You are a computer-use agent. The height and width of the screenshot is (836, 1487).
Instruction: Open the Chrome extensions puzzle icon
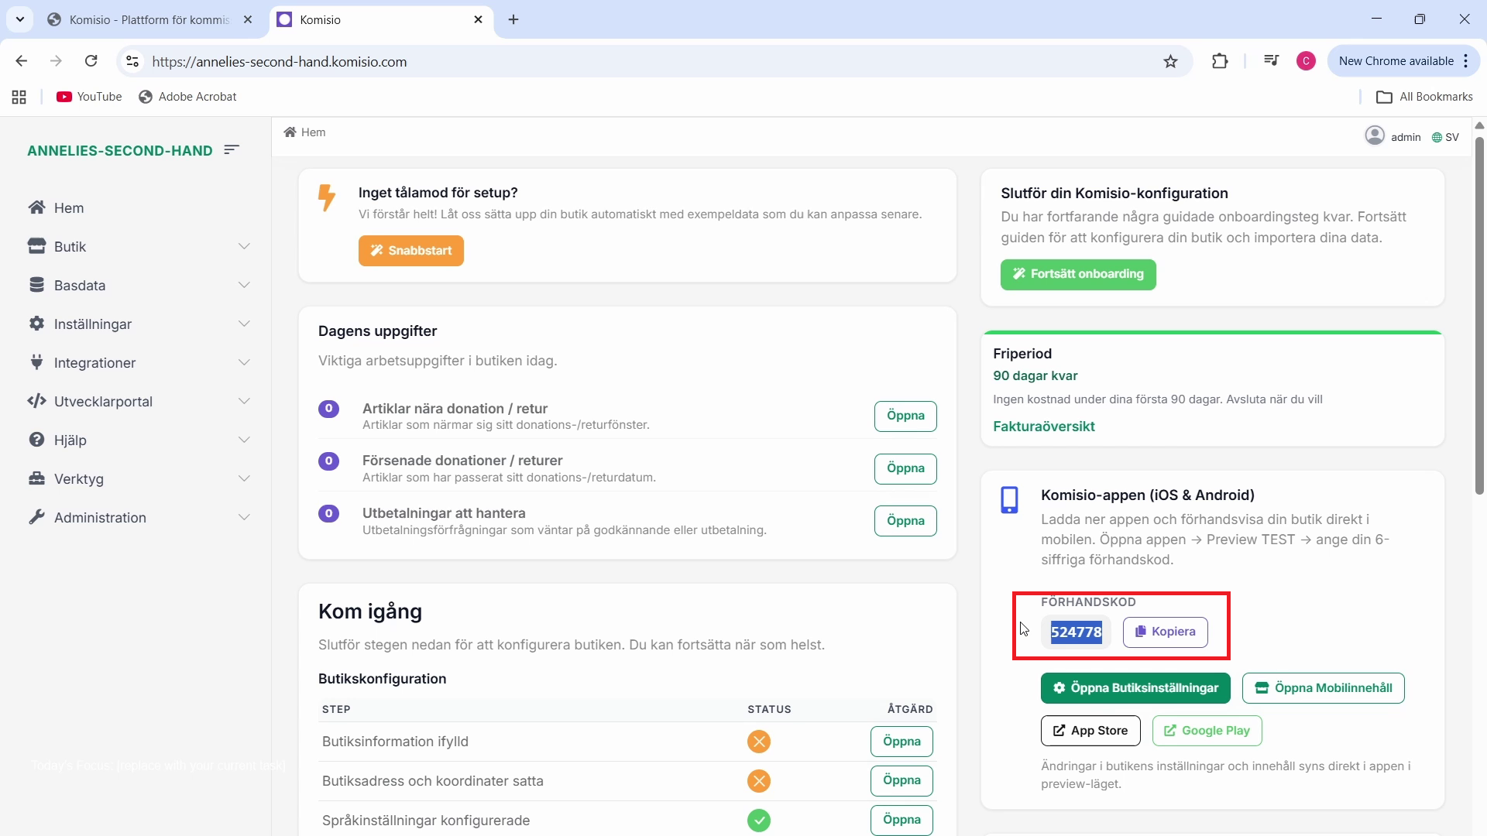click(1220, 61)
